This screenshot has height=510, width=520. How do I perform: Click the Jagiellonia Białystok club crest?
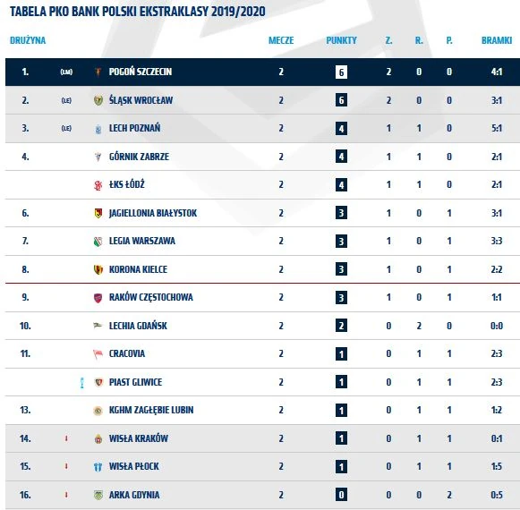[x=98, y=213]
